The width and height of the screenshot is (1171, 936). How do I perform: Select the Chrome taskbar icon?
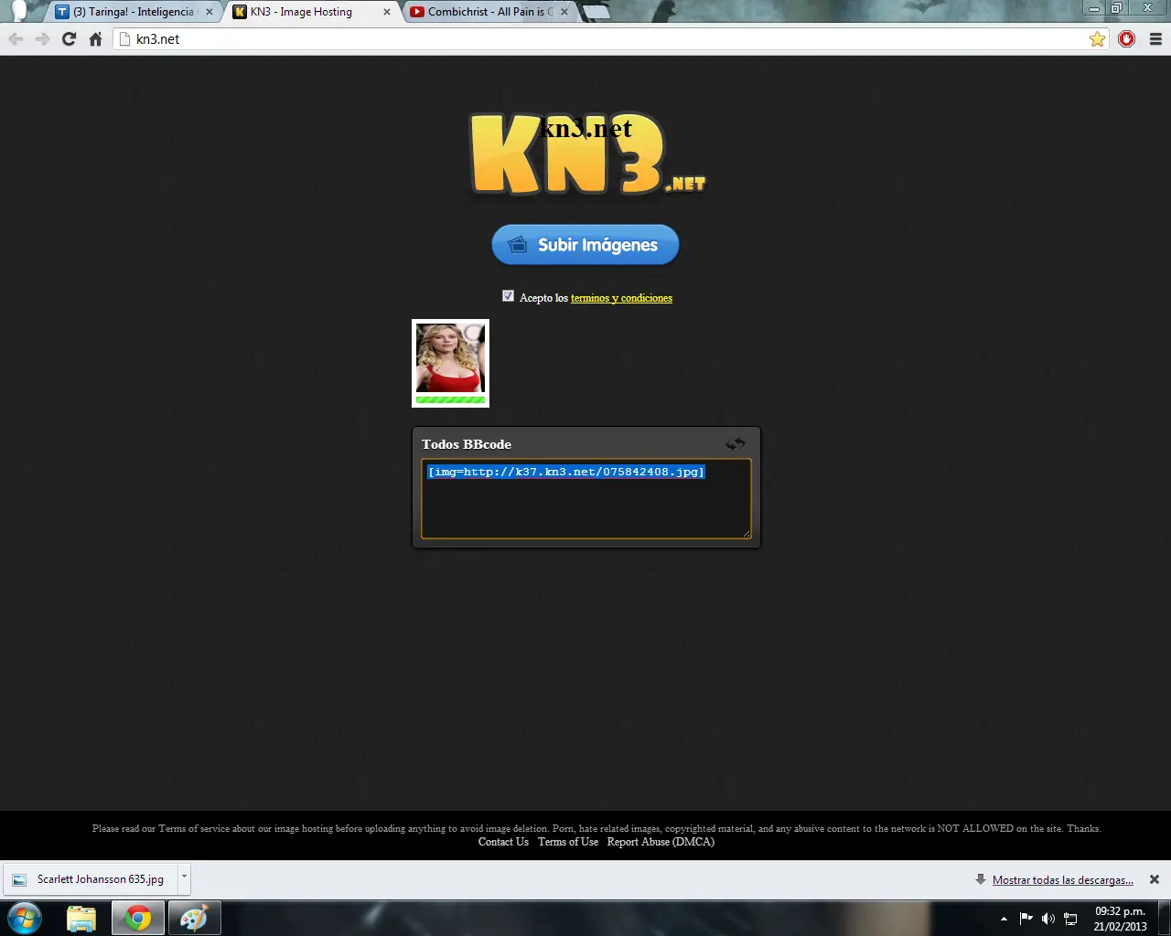click(x=138, y=918)
